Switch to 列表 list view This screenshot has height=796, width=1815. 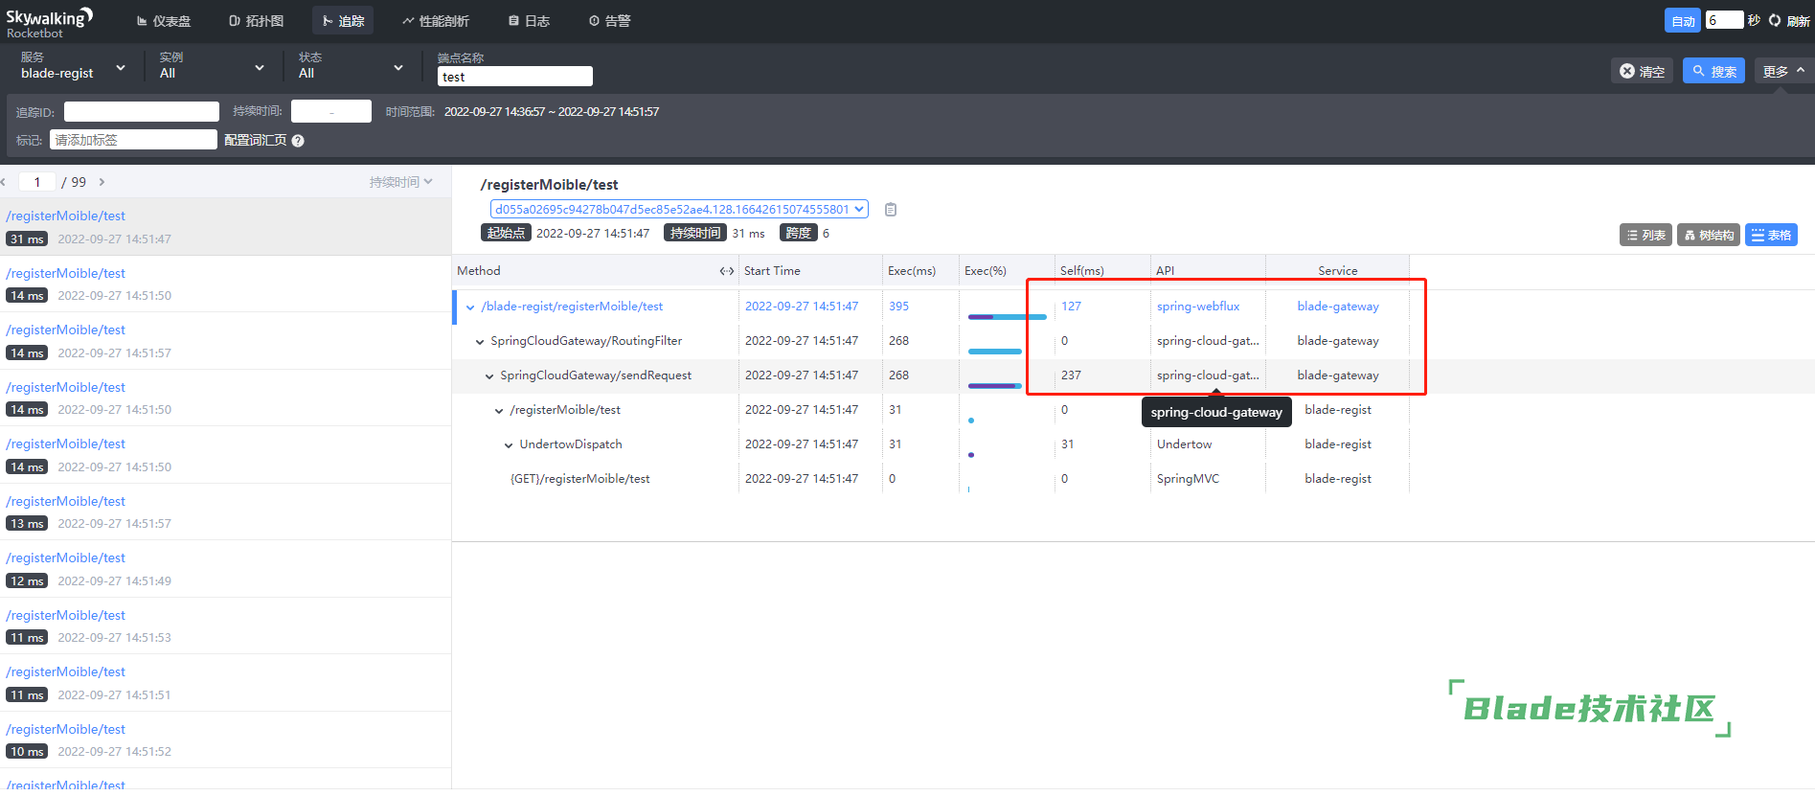[x=1645, y=235]
